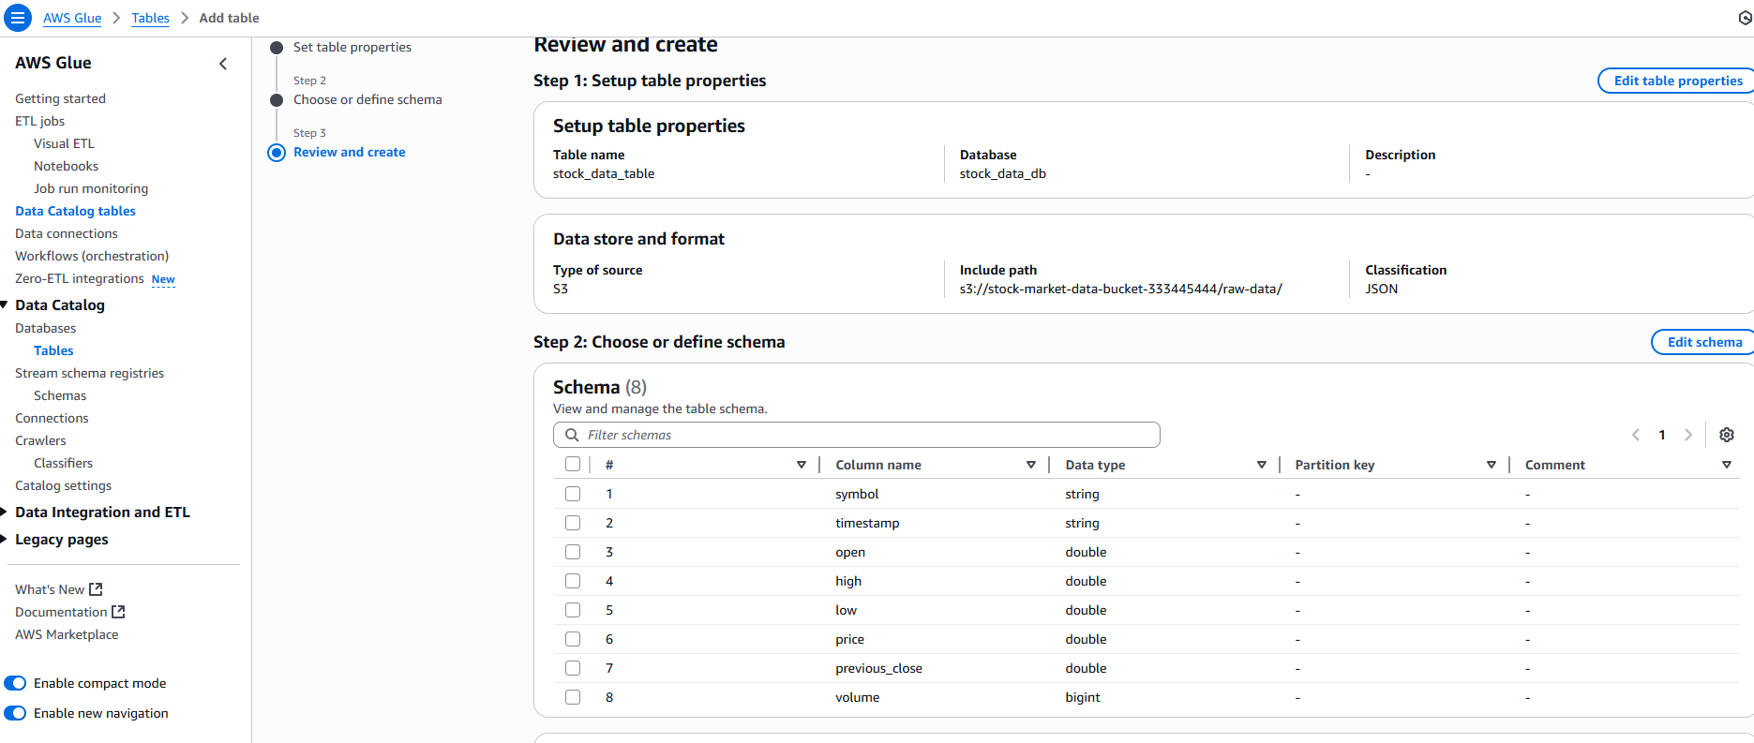Open the hamburger navigation menu
Screen dimensions: 1754x743
[17, 18]
